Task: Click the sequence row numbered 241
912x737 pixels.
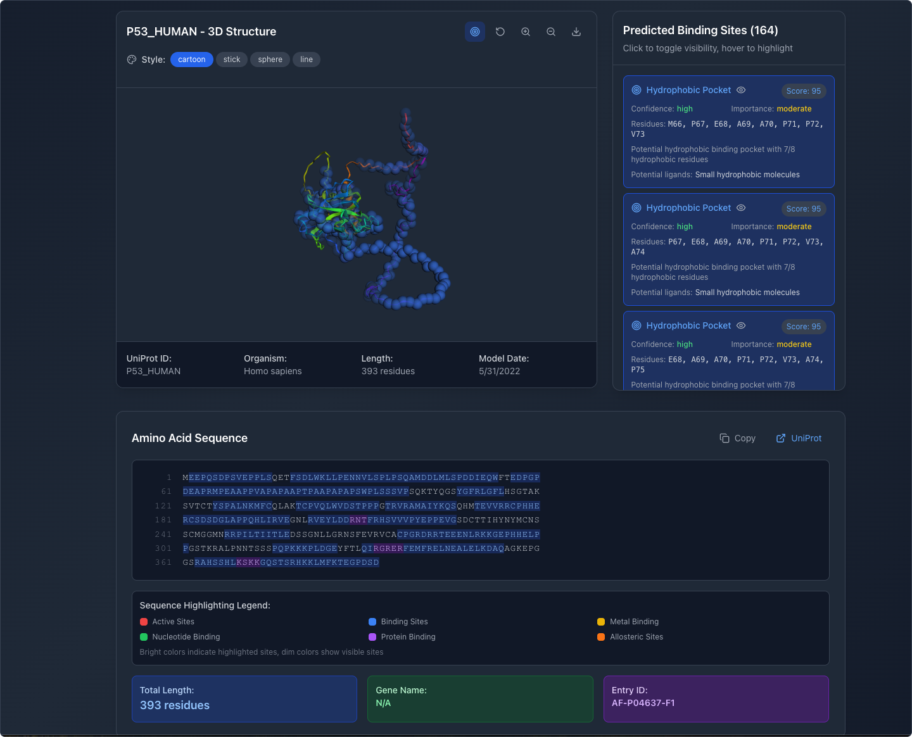Action: tap(361, 534)
